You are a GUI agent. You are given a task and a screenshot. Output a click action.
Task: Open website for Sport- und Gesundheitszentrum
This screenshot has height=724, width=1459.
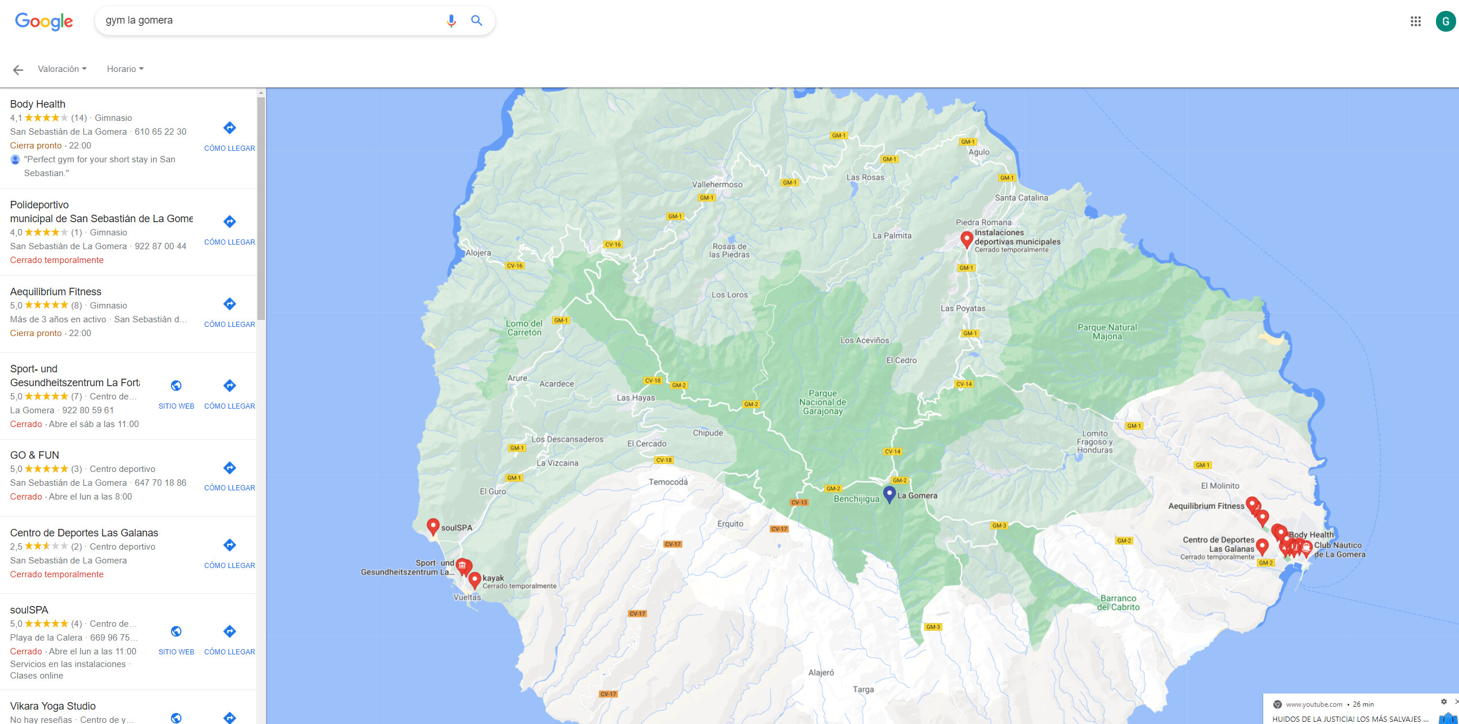pos(176,394)
